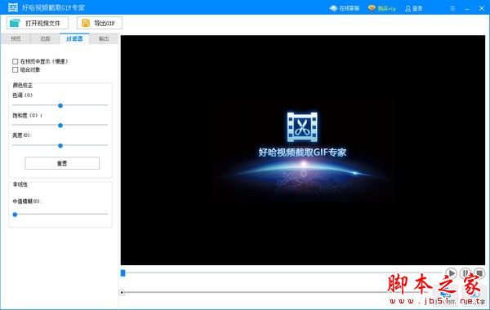Click the open video file folder icon
Image resolution: width=490 pixels, height=310 pixels.
click(x=15, y=23)
